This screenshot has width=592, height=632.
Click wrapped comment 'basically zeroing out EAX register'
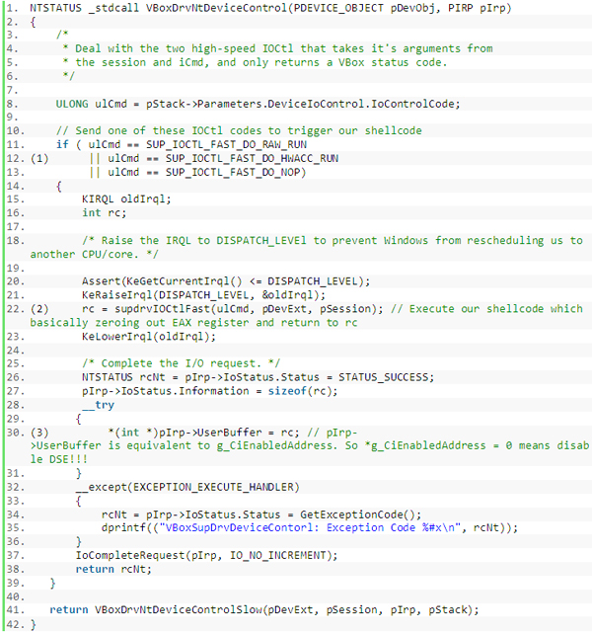tap(139, 323)
